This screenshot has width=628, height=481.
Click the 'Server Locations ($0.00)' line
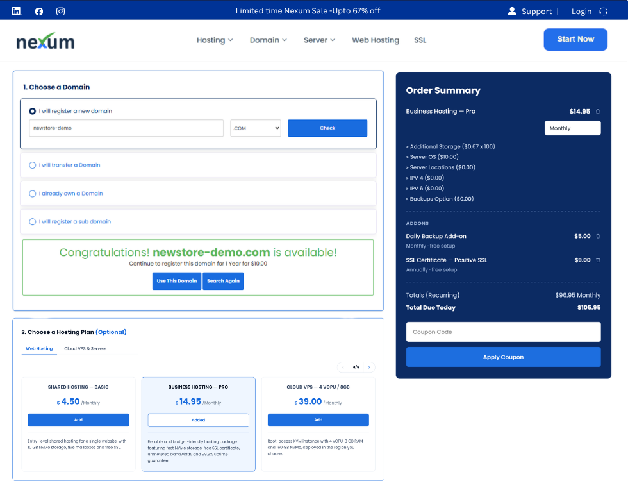tap(441, 167)
